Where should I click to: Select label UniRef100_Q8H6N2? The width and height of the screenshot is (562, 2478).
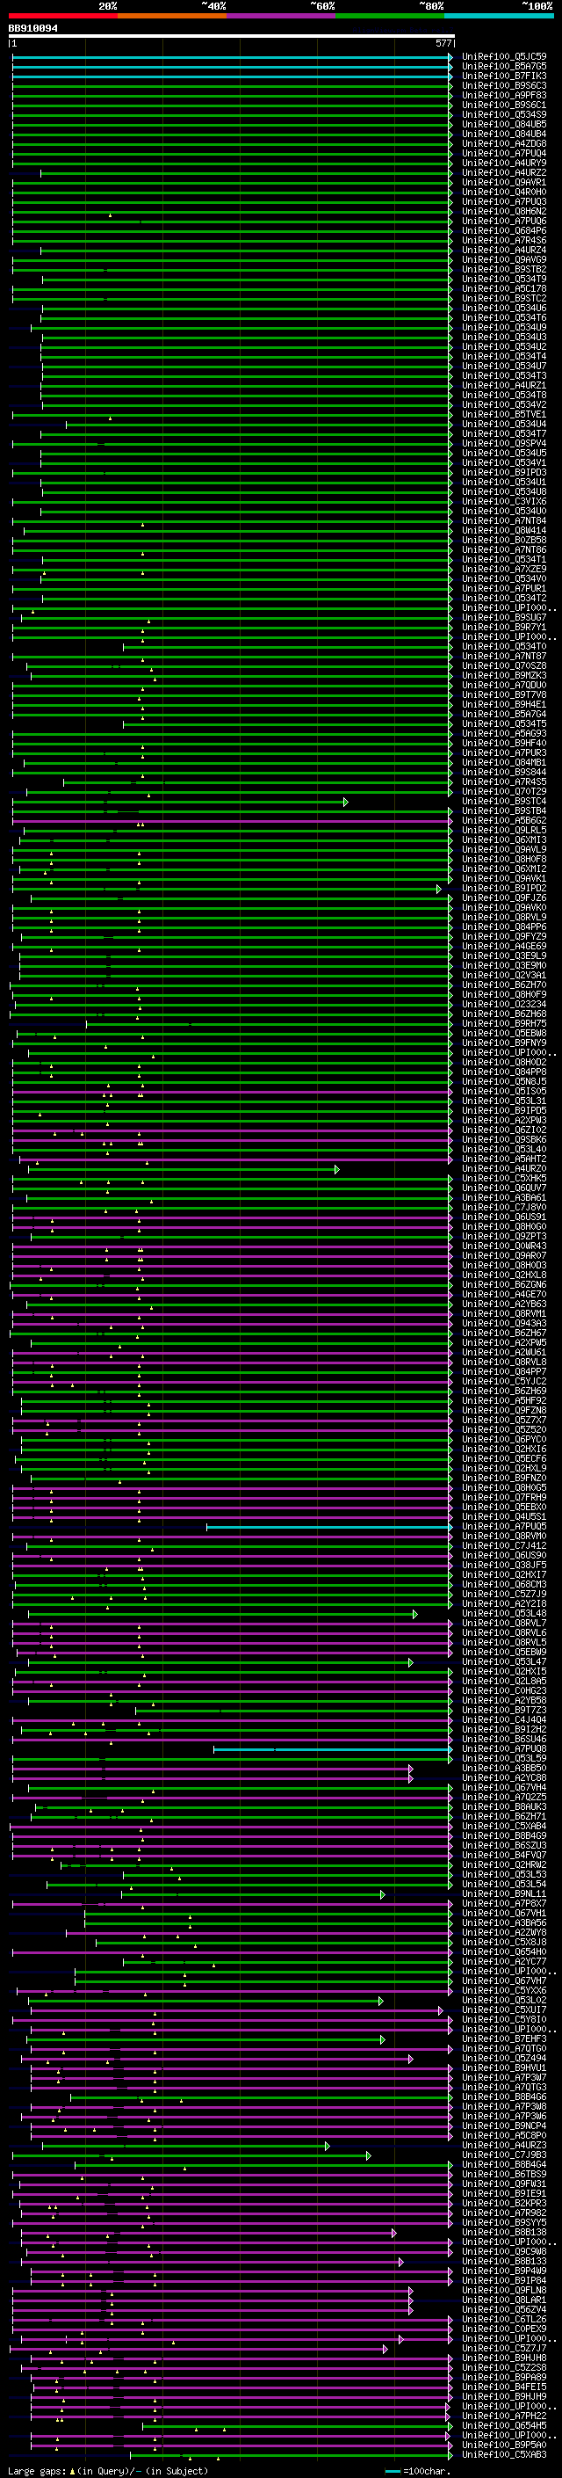click(x=504, y=212)
